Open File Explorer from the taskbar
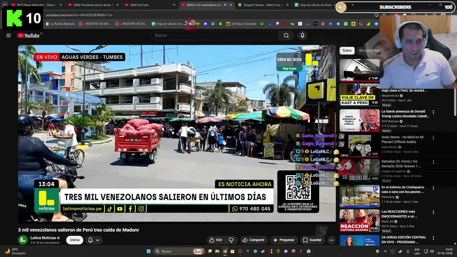 click(x=217, y=251)
